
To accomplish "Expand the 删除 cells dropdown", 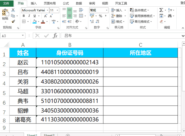I will tap(125, 16).
